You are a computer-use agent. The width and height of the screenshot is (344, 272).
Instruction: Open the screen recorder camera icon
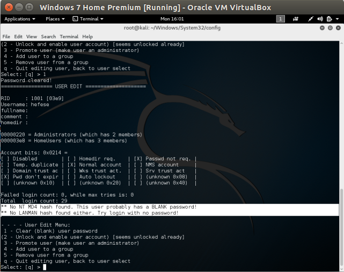coord(296,19)
